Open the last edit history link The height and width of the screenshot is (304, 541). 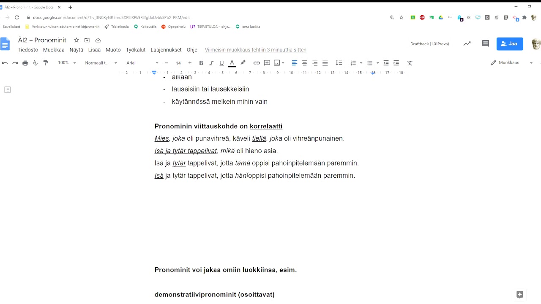tap(256, 50)
